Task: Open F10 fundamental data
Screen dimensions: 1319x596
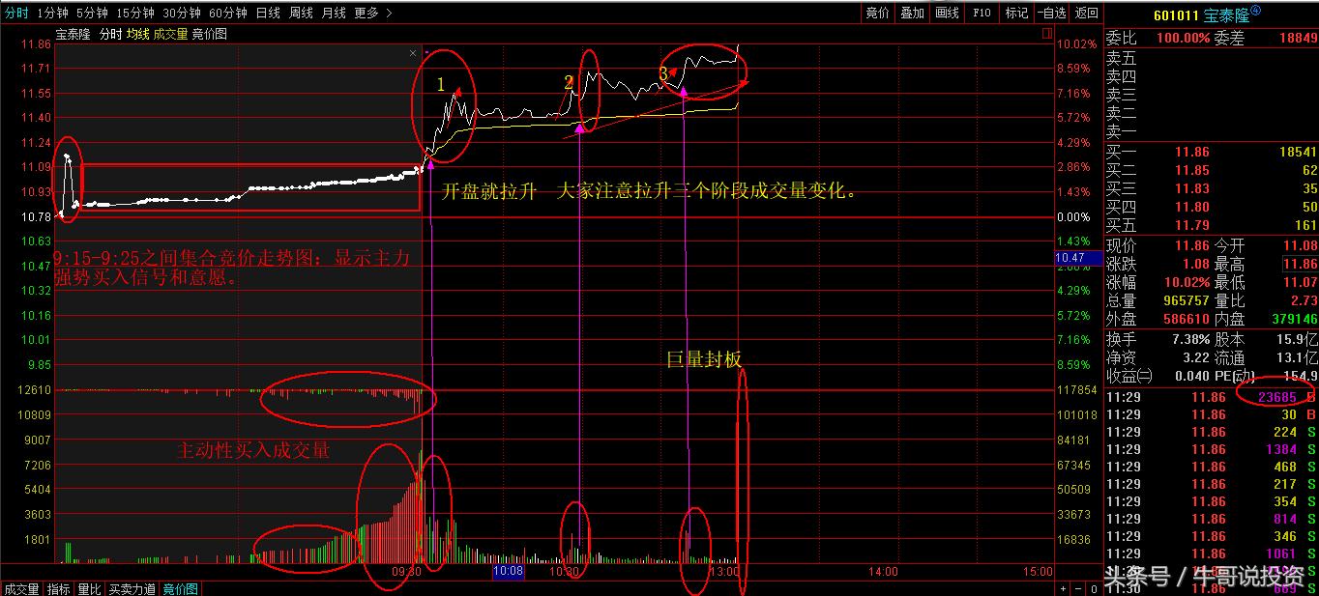Action: click(x=980, y=14)
